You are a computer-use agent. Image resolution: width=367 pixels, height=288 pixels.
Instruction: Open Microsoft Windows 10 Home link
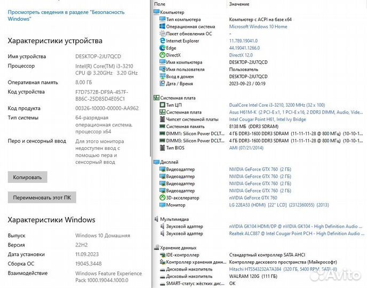(x=258, y=27)
